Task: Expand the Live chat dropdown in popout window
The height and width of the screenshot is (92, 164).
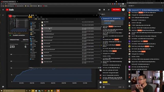Action: (x=131, y=6)
